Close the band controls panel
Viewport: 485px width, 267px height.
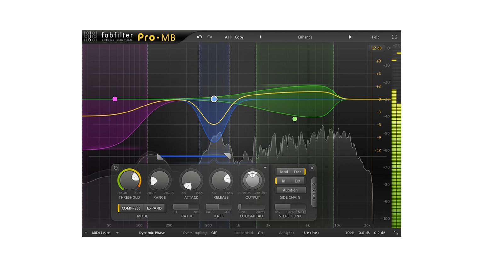312,168
